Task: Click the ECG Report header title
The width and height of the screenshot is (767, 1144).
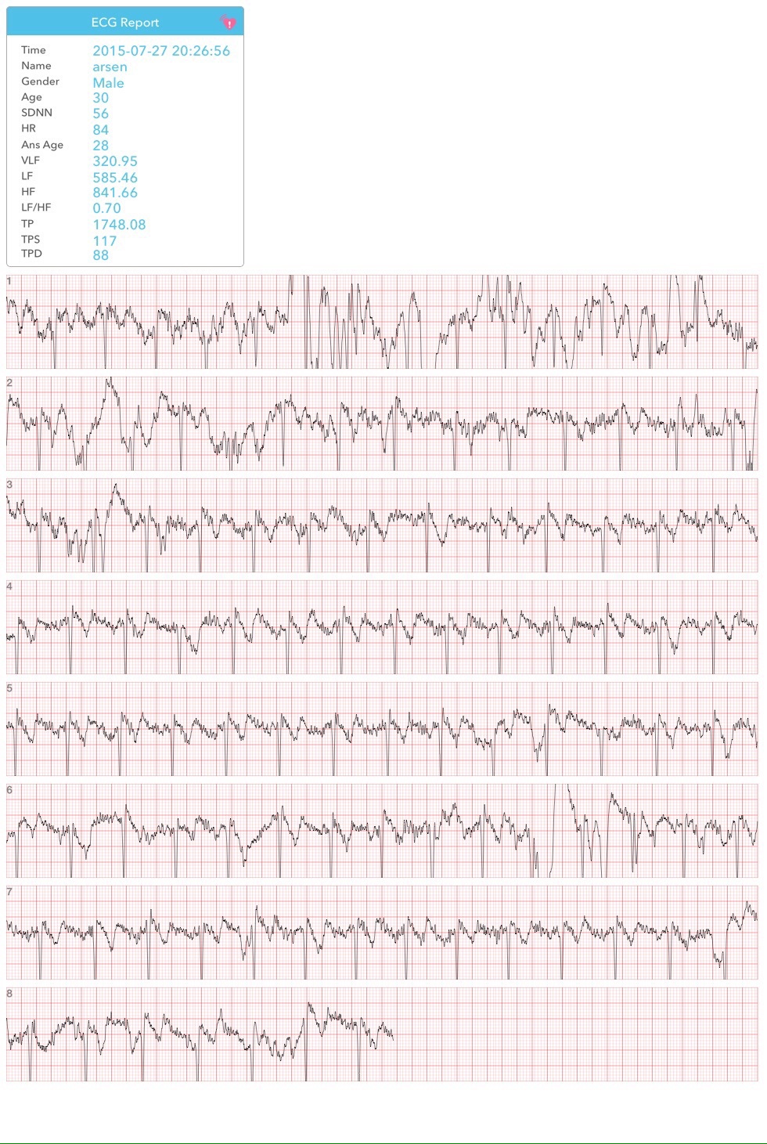Action: 125,23
